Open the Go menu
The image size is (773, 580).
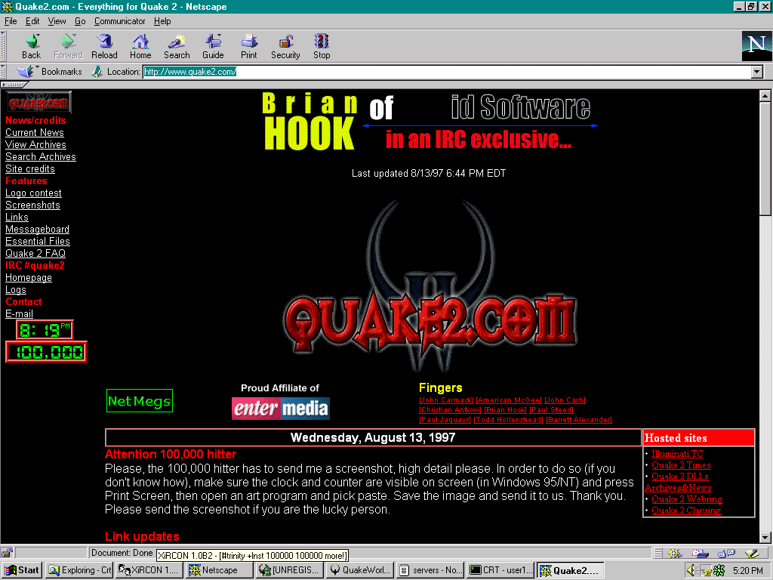coord(80,21)
